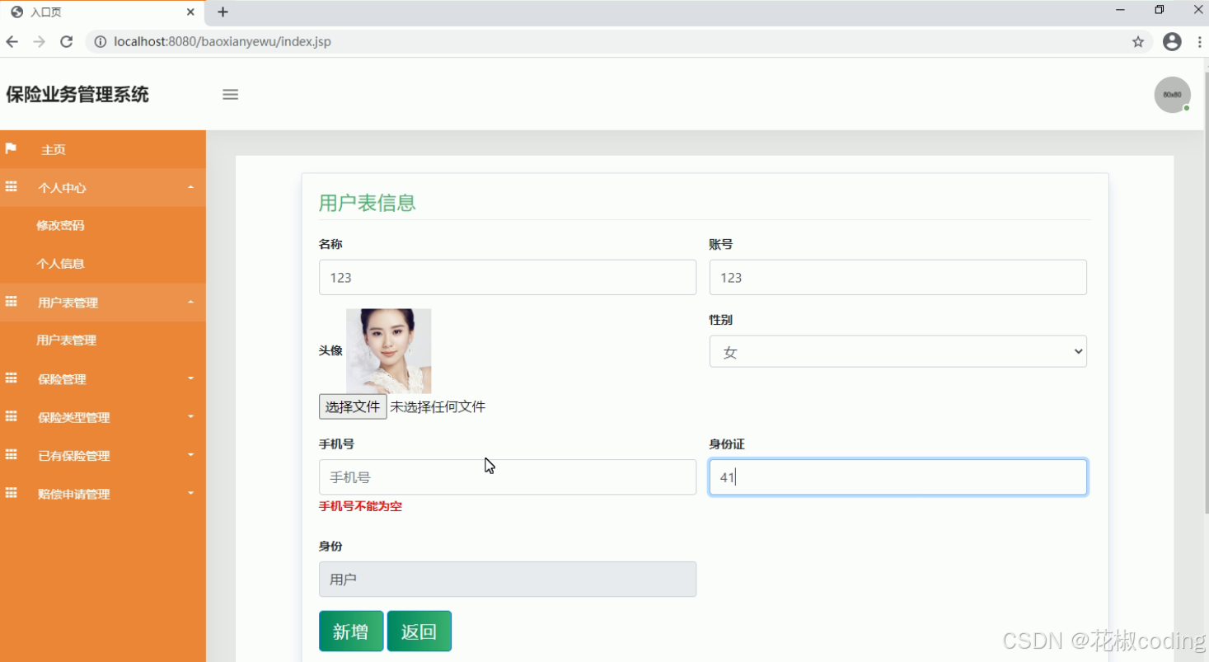This screenshot has width=1209, height=662.
Task: Click the grid icon next to 个人中心
Action: (12, 187)
